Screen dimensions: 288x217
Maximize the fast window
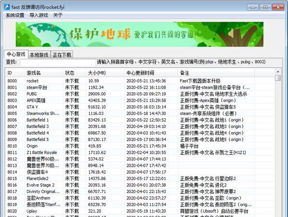point(265,7)
